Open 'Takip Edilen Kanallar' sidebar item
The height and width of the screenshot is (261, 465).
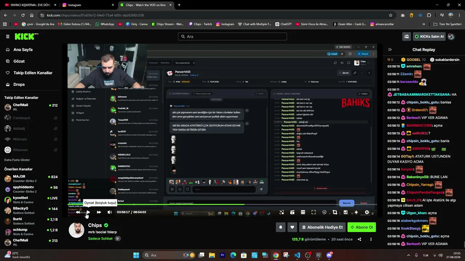(33, 73)
